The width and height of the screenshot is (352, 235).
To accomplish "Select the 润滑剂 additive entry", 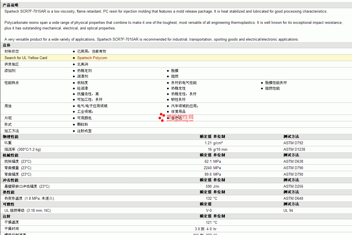I will 83,76.
